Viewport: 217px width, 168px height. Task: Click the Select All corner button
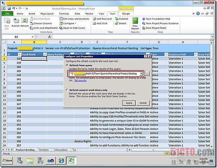5,42
